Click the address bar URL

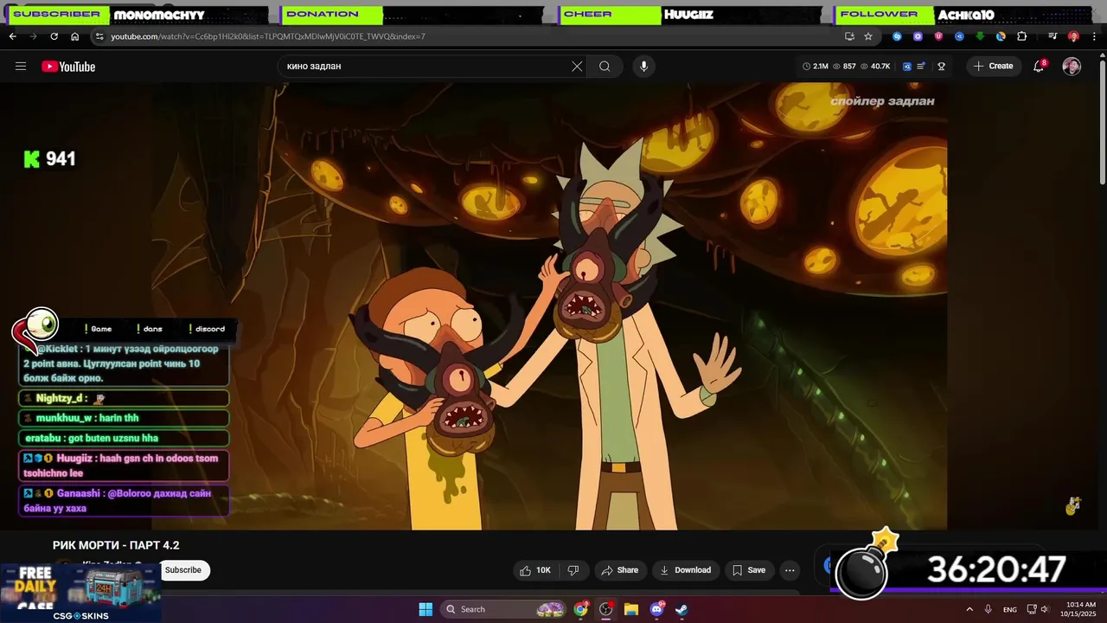click(x=268, y=36)
